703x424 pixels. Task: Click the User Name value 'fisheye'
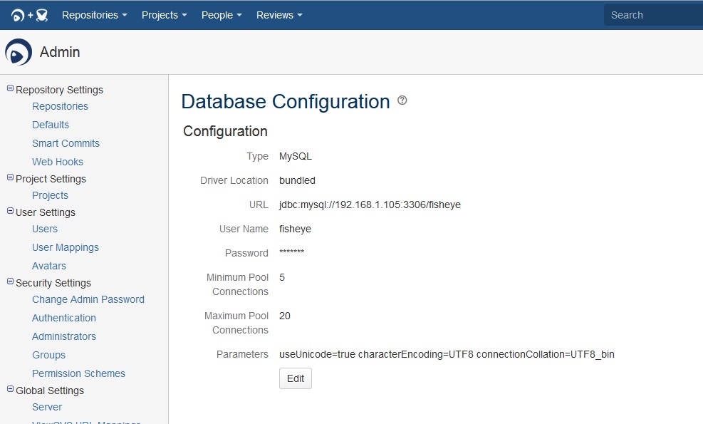(x=295, y=229)
